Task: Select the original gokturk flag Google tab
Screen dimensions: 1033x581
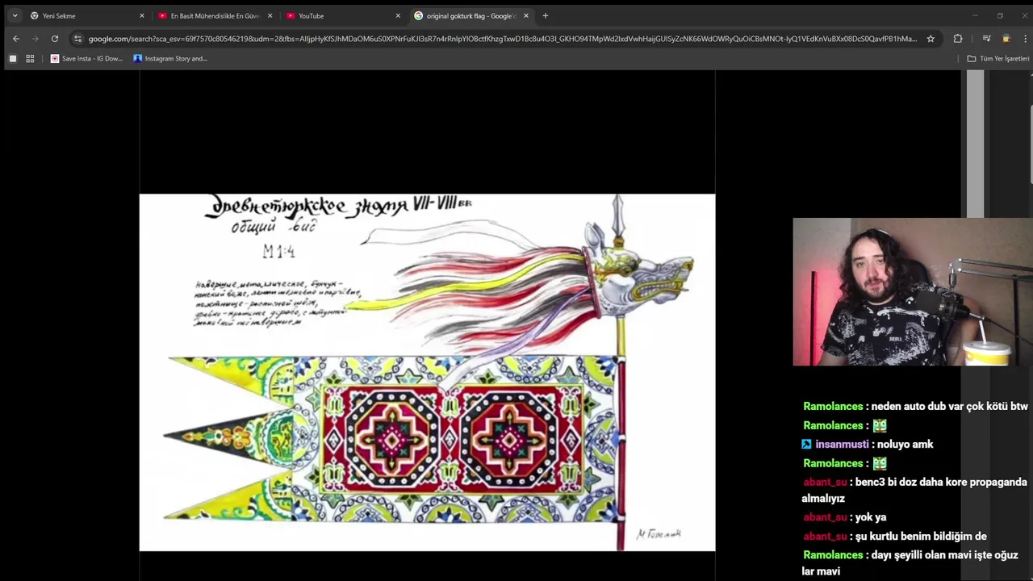Action: pyautogui.click(x=471, y=15)
